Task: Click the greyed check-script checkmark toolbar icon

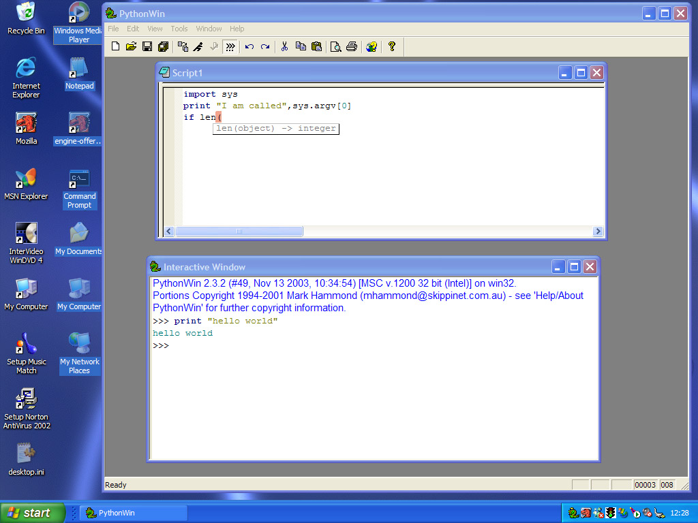Action: tap(214, 46)
